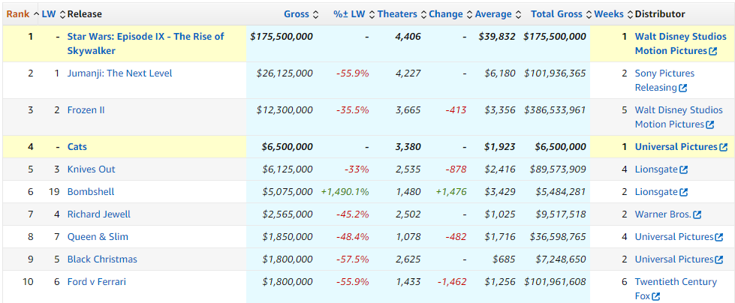The width and height of the screenshot is (735, 303).
Task: Open Ford v Ferrari release link
Action: click(x=96, y=282)
